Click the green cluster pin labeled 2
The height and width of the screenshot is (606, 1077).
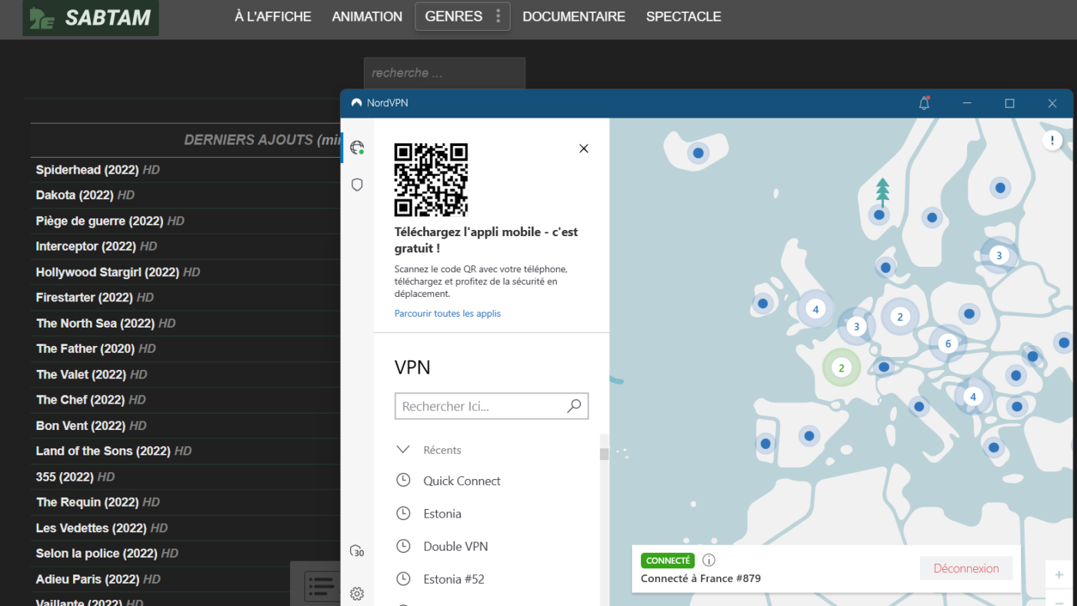coord(841,368)
